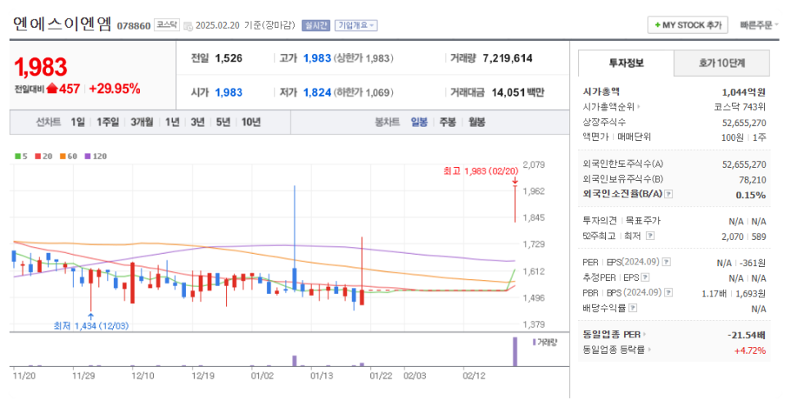Click the stock code 078860
Screen dimensions: 791x407
(x=133, y=25)
